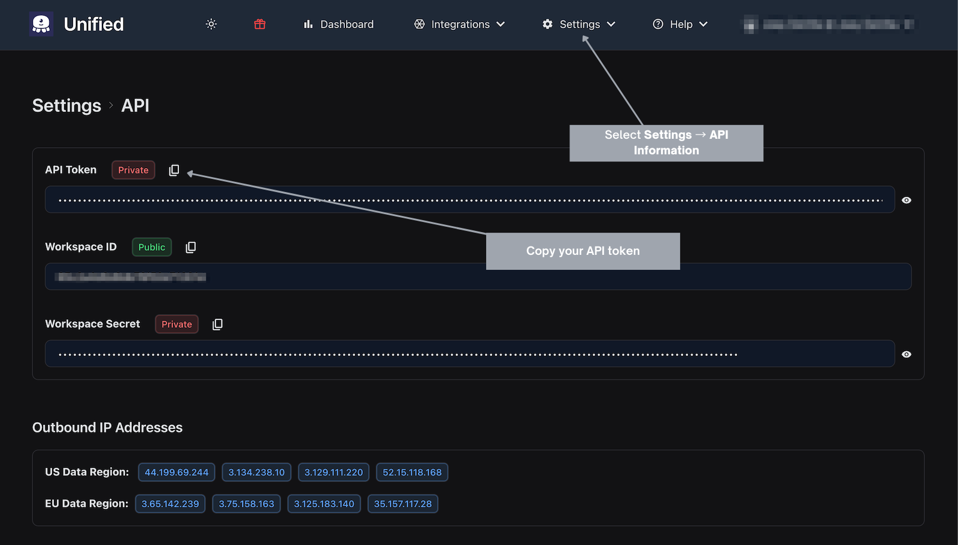Expand the Integrations dropdown chevron

coord(501,24)
